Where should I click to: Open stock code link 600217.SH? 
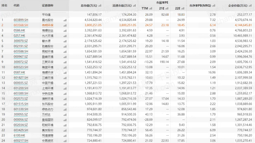(21, 141)
